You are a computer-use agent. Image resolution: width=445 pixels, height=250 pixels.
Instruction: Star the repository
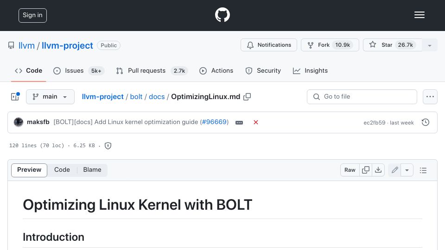(x=393, y=45)
